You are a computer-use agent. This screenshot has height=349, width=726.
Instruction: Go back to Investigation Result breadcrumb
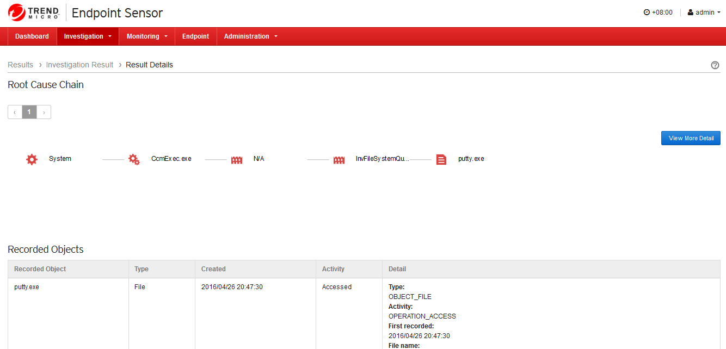79,65
